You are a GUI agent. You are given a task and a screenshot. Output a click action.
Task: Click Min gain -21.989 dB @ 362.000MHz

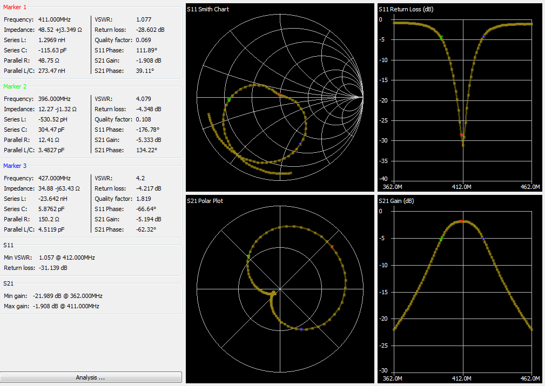[x=68, y=296]
